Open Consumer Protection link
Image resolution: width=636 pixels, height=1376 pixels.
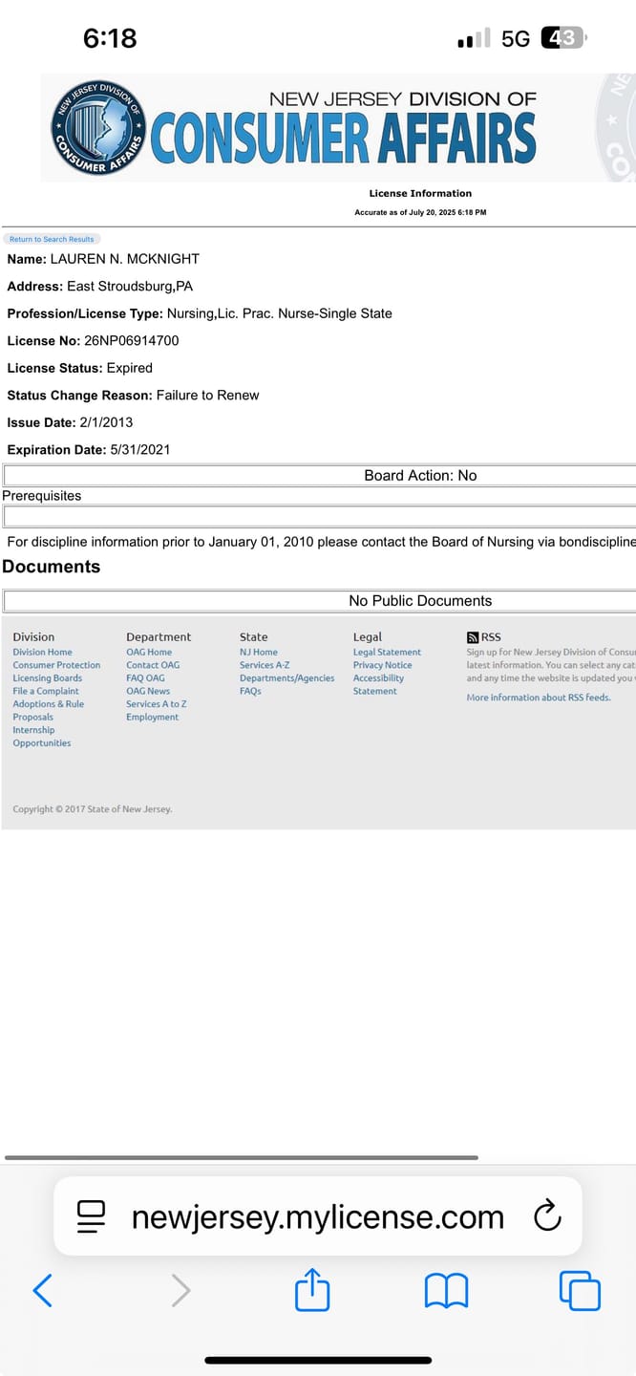pos(56,665)
